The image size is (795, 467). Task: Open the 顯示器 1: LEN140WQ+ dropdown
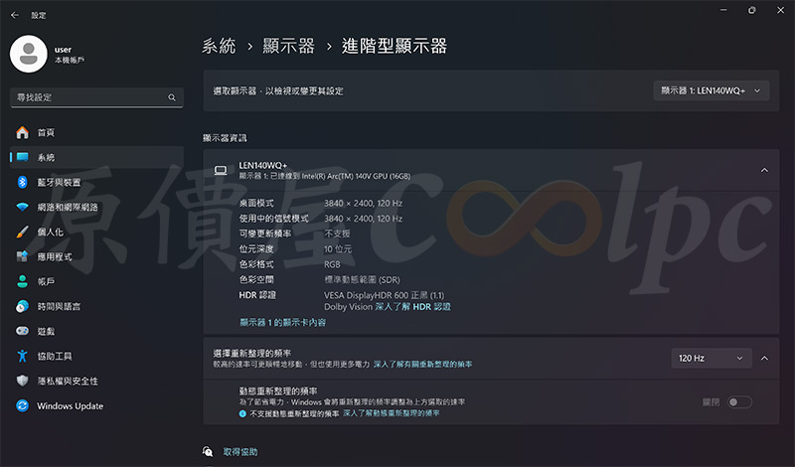(712, 90)
